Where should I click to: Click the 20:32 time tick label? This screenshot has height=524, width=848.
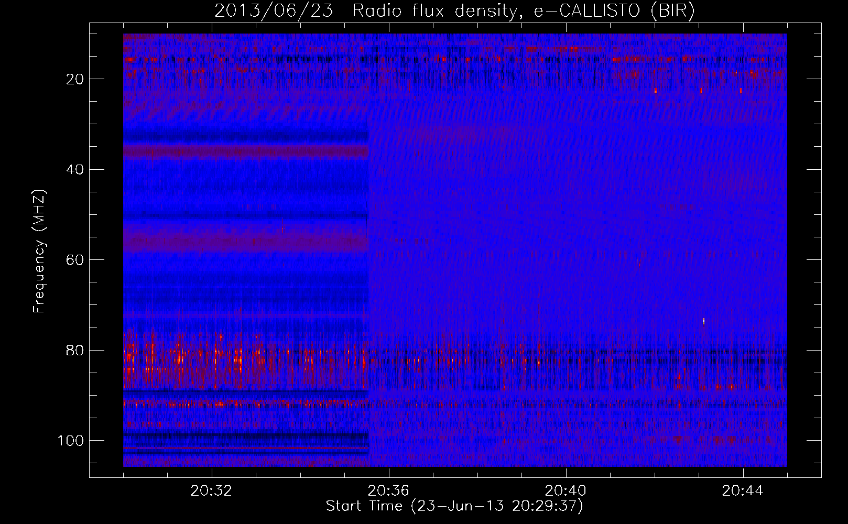click(211, 491)
